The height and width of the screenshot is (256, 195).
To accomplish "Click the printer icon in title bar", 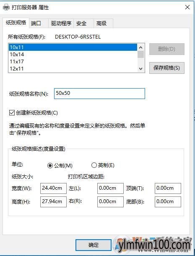I will point(6,8).
